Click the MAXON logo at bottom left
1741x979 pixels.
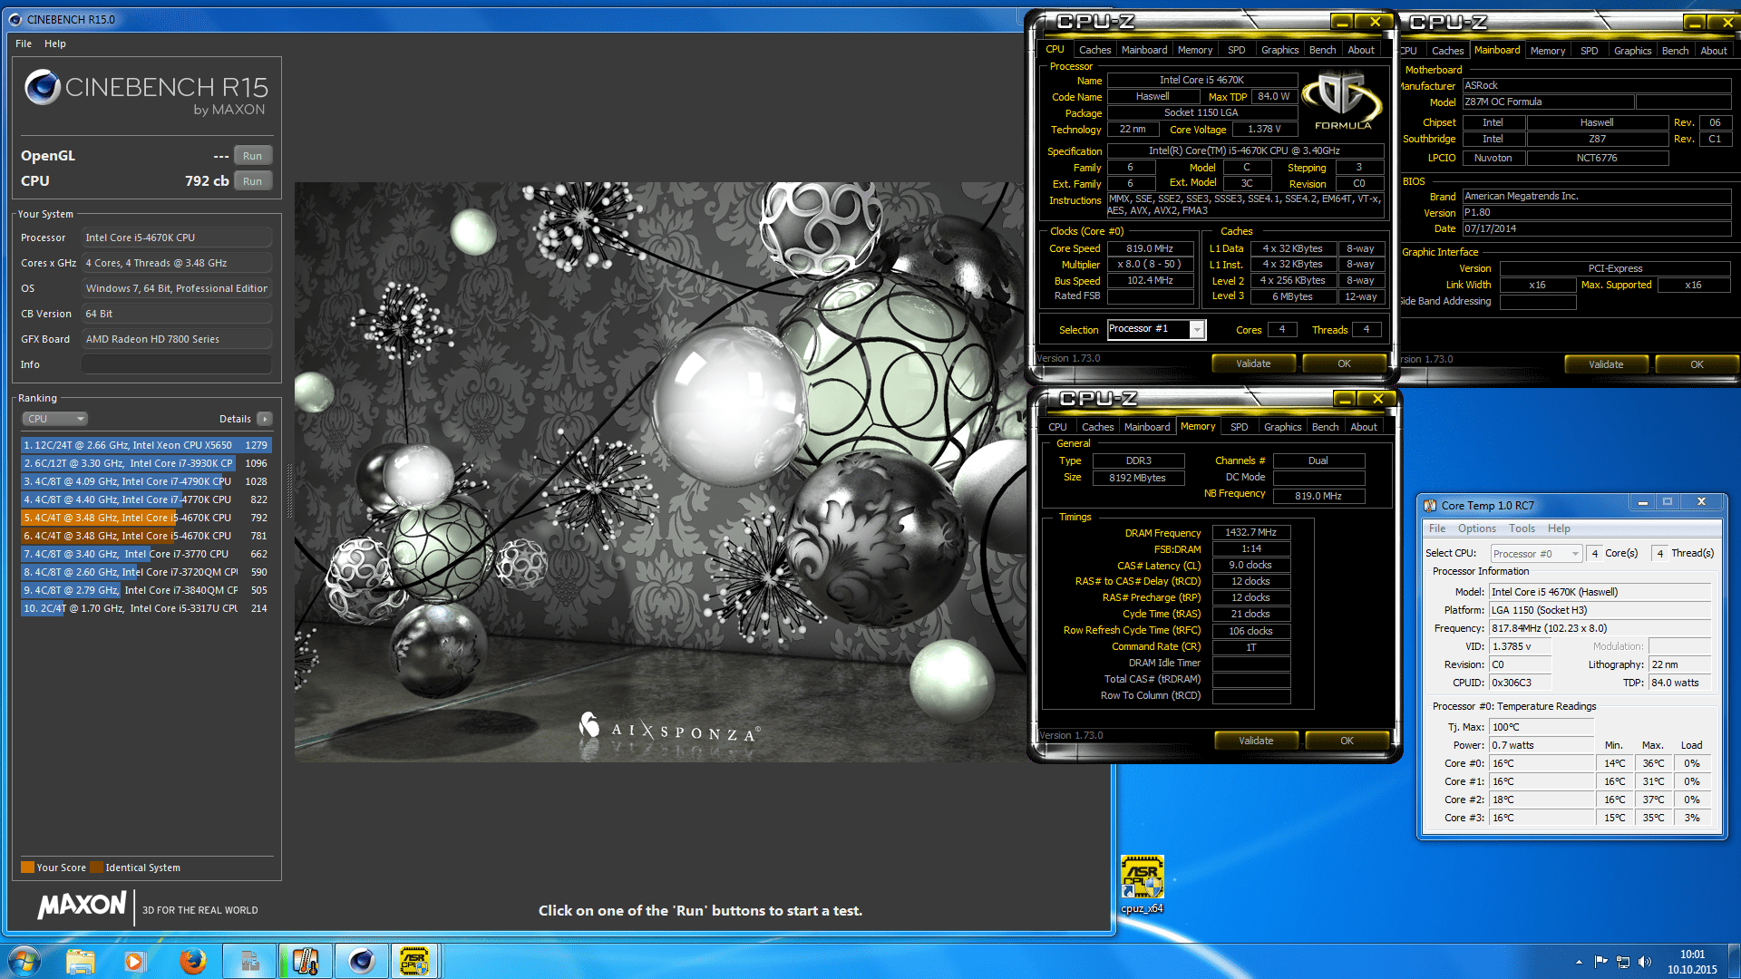click(x=82, y=905)
